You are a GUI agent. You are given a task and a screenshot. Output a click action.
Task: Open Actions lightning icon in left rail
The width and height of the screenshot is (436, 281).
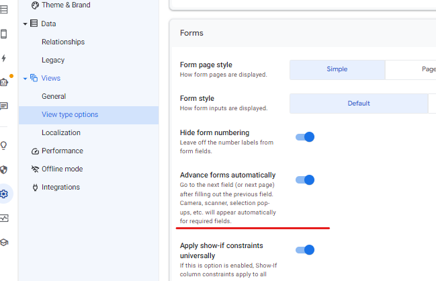click(x=4, y=58)
